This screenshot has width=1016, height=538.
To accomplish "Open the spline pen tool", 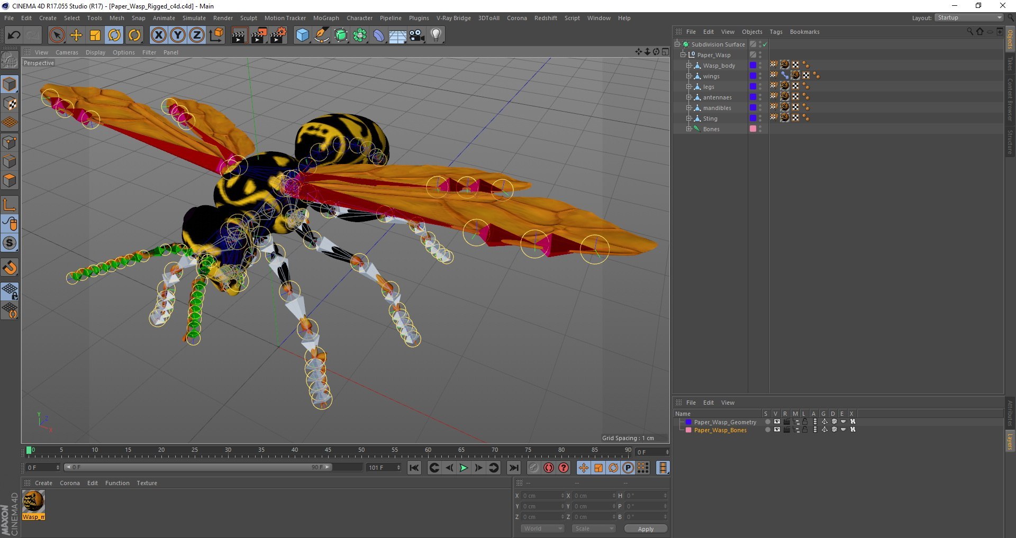I will pyautogui.click(x=322, y=35).
